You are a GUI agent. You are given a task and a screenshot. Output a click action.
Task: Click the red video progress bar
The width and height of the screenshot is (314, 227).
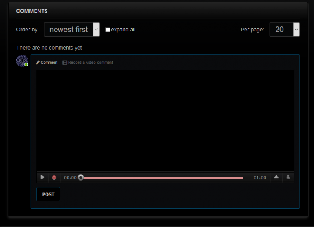coord(163,178)
